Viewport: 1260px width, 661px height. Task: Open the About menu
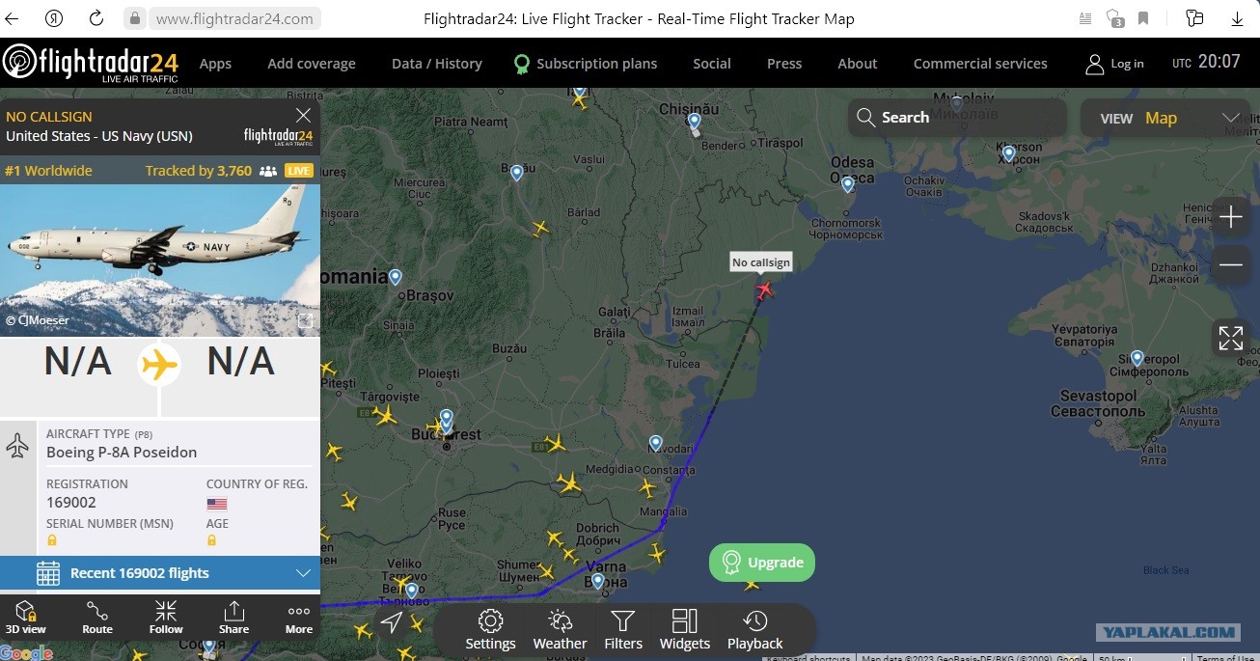(858, 64)
